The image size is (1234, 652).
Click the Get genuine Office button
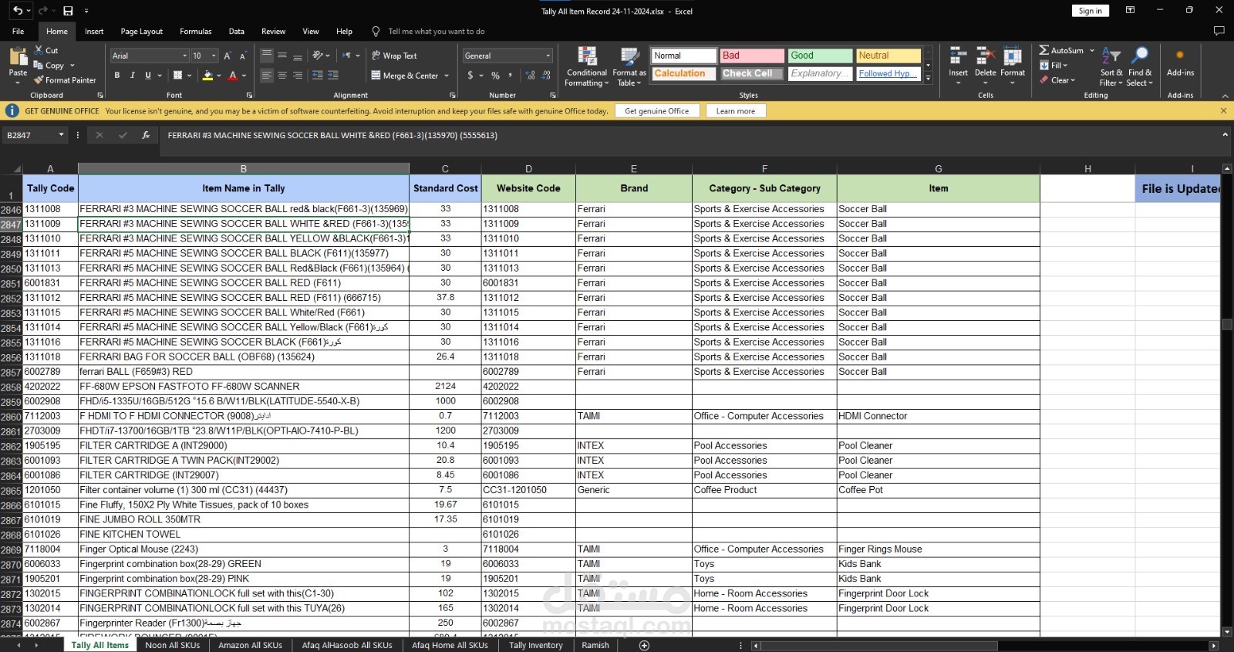pos(657,111)
